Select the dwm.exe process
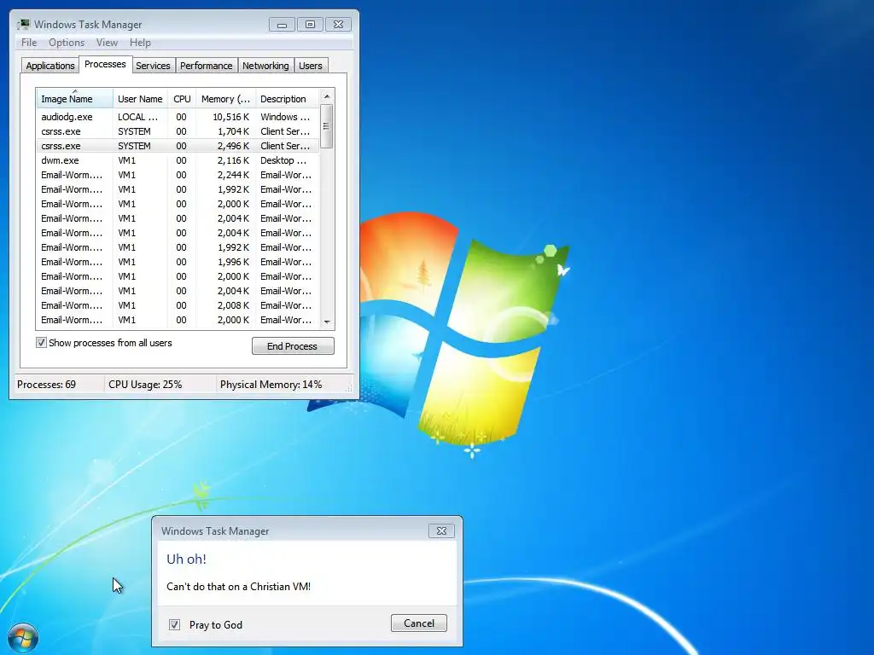The height and width of the screenshot is (655, 874). coord(178,160)
